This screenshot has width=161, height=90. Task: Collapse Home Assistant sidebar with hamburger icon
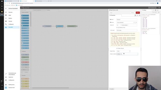click(x=6, y=8)
